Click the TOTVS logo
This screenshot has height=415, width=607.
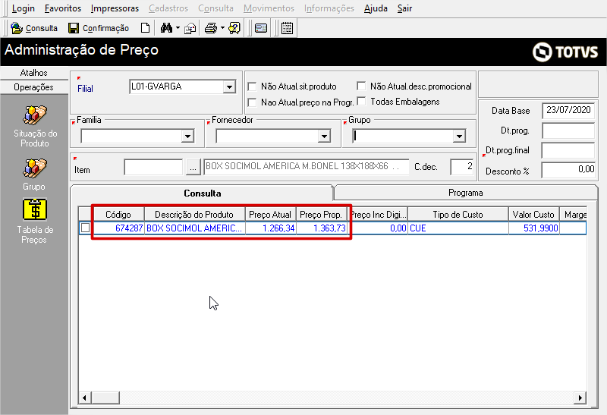(x=565, y=52)
